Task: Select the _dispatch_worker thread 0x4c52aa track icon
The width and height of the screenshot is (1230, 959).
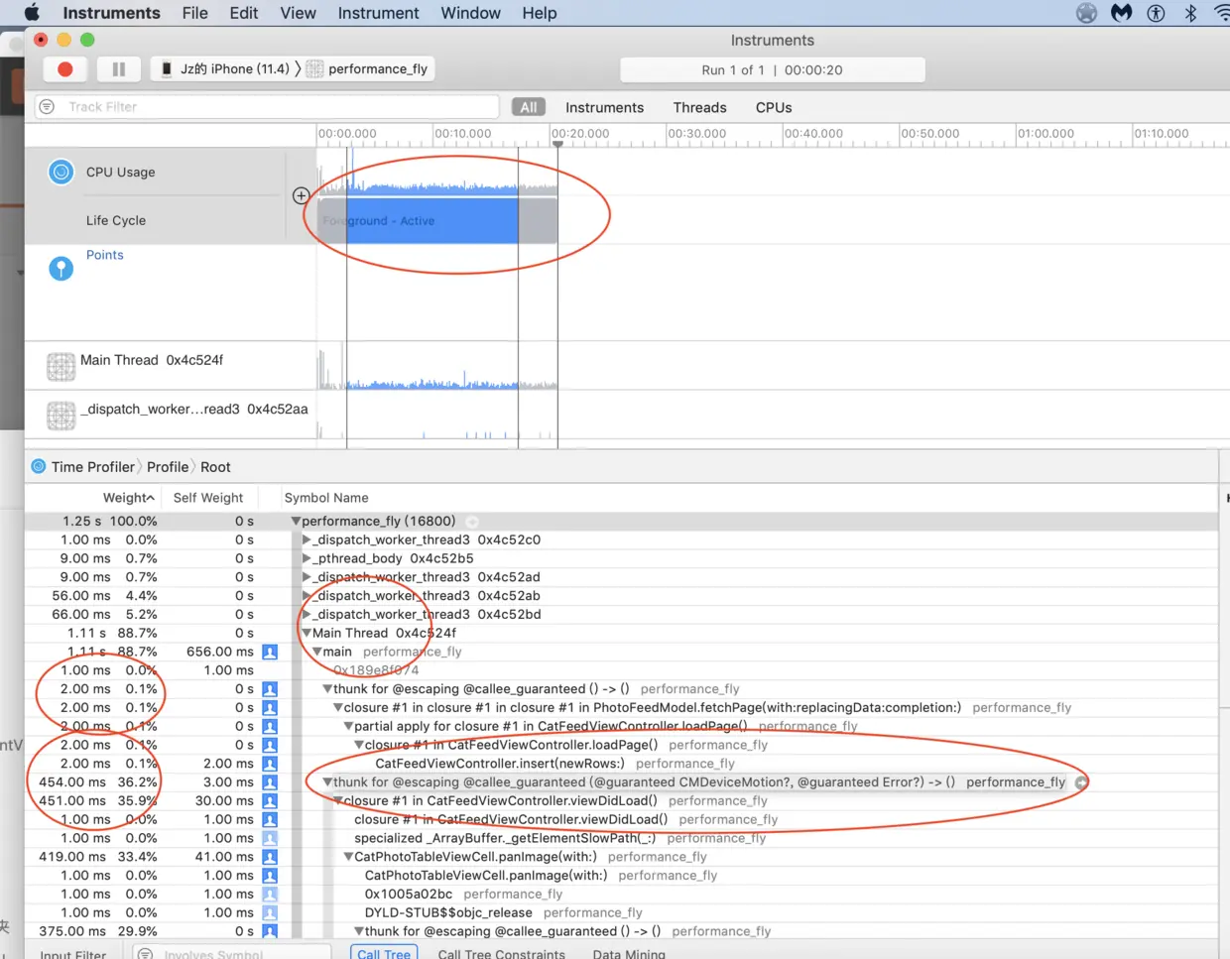Action: coord(61,415)
